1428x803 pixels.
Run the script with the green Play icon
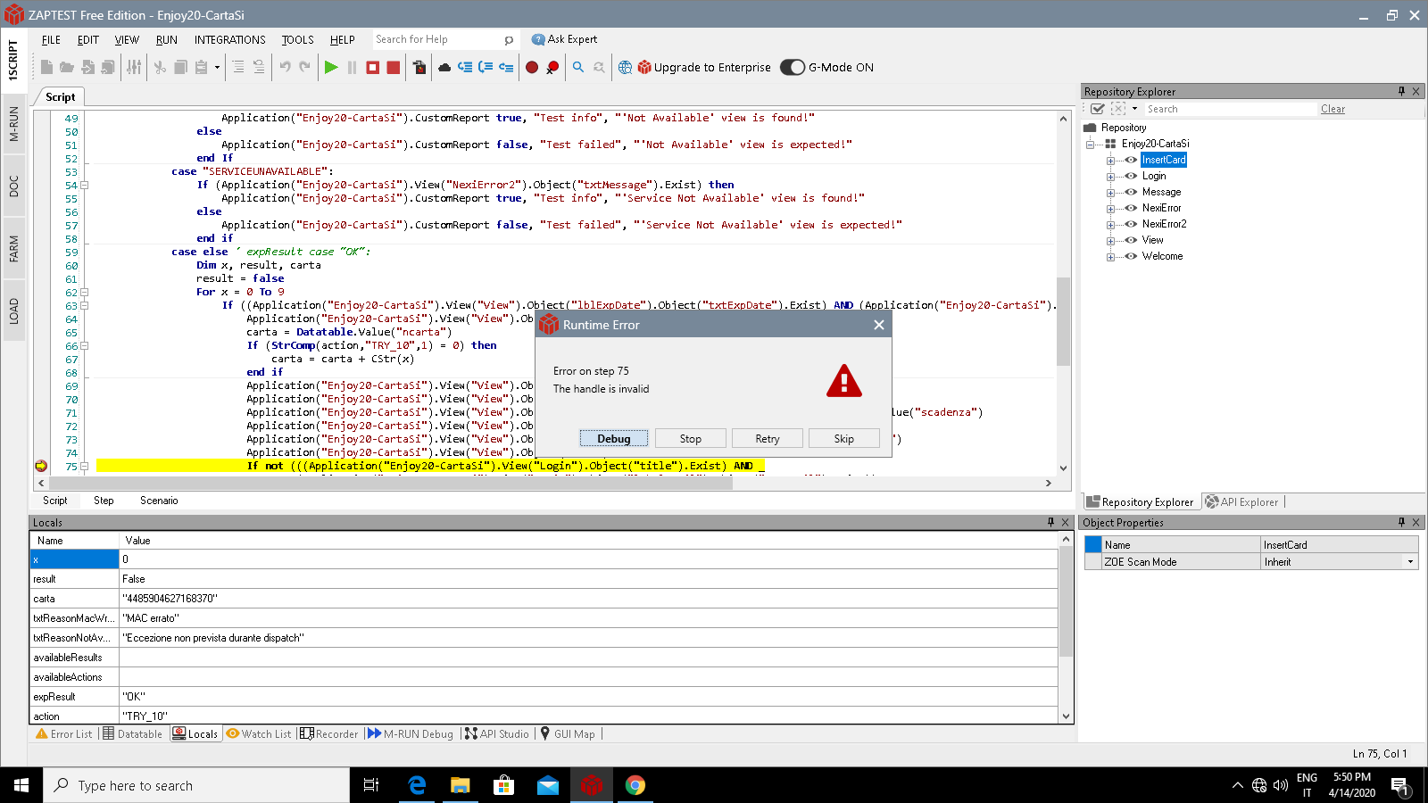pos(331,67)
